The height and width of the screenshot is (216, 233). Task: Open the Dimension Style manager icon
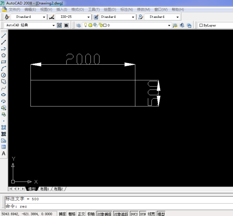(x=52, y=17)
